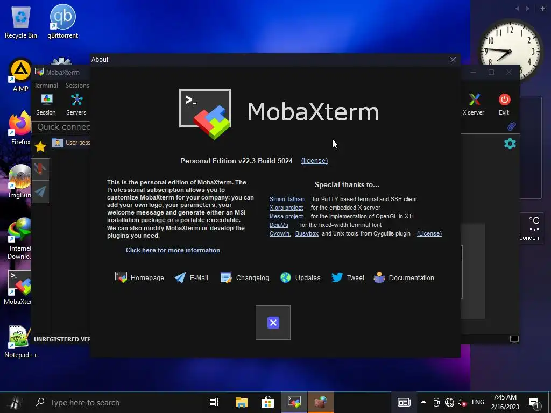
Task: Open Internet Download Manager desktop shortcut
Action: pyautogui.click(x=19, y=239)
